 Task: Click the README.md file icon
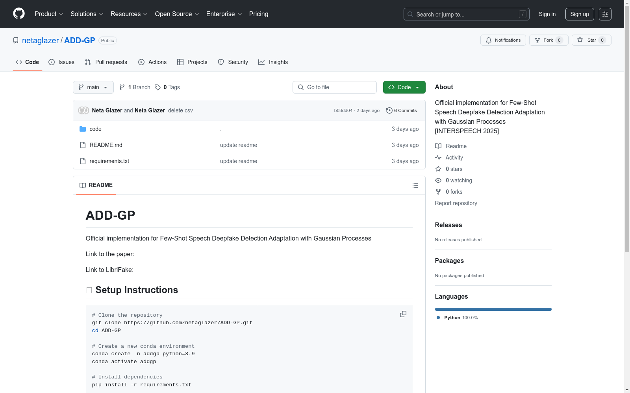pos(83,145)
